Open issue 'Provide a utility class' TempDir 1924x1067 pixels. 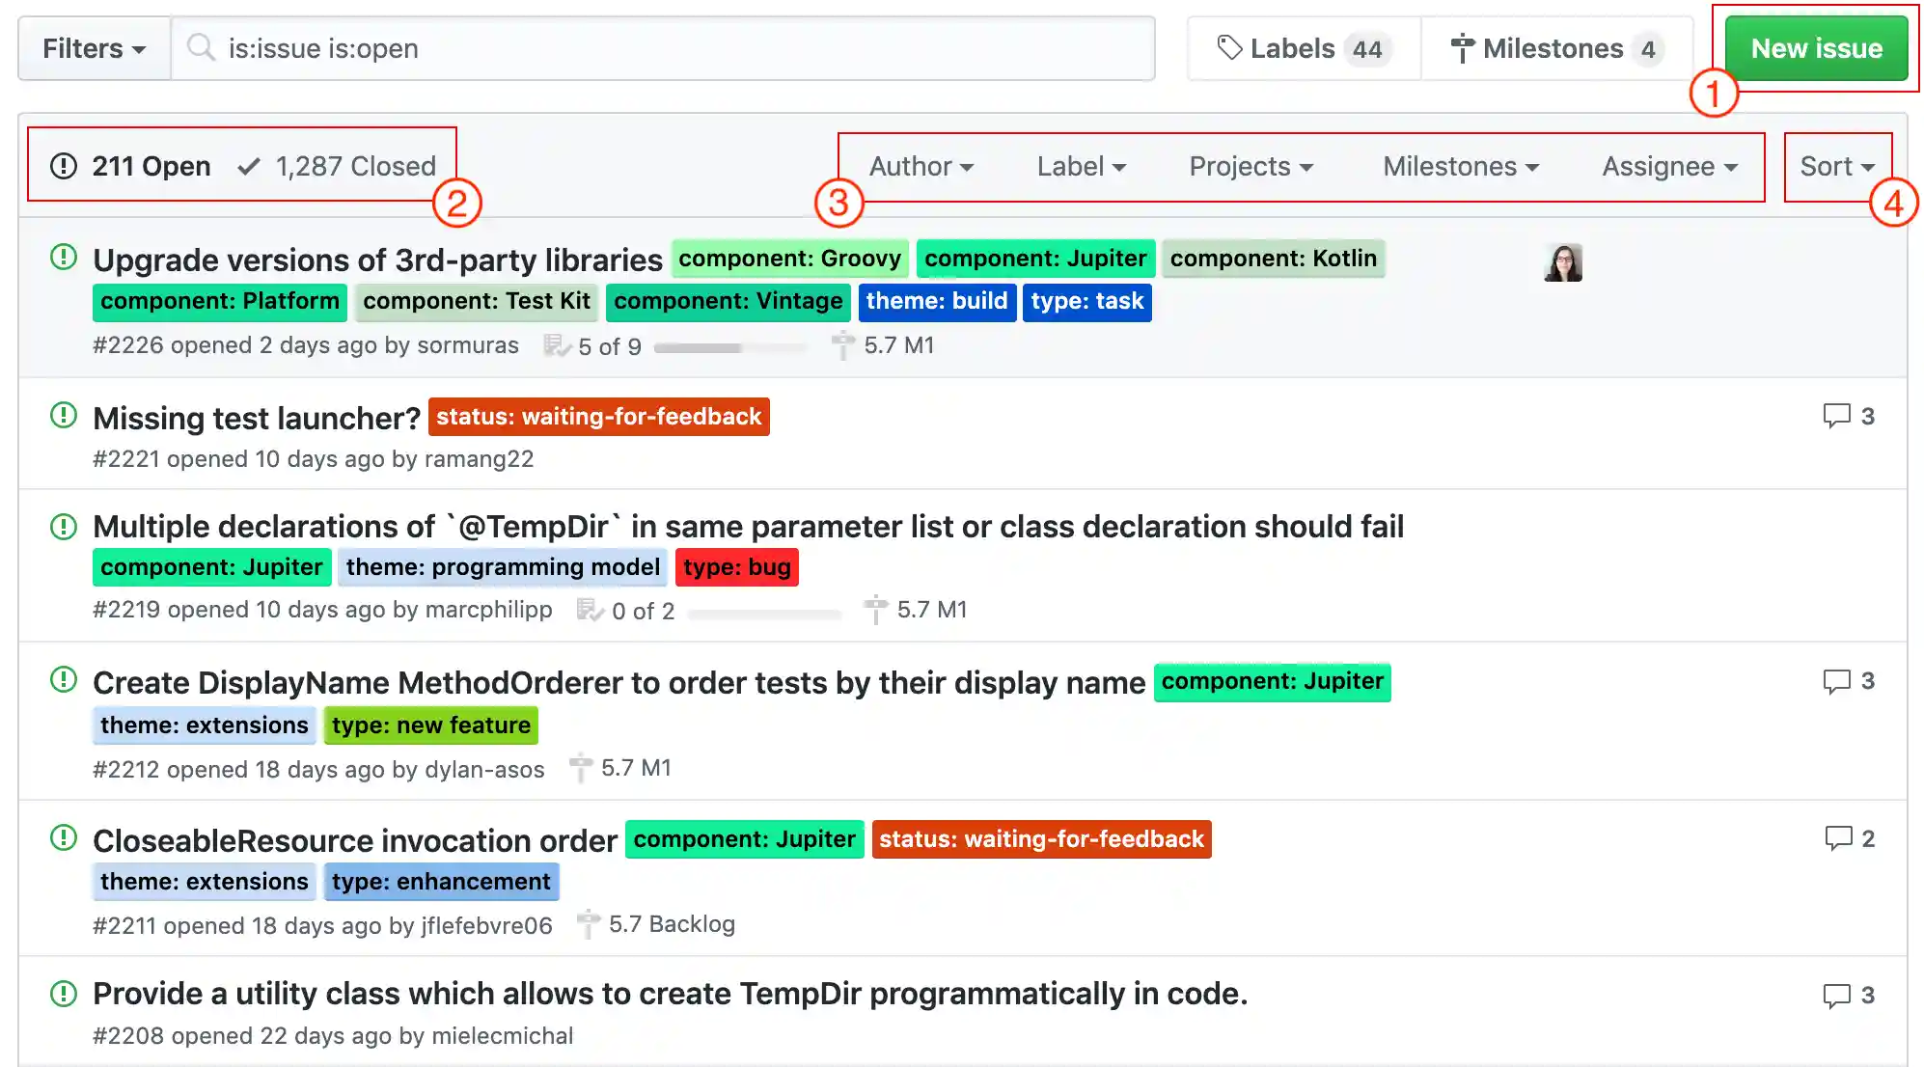pos(670,994)
